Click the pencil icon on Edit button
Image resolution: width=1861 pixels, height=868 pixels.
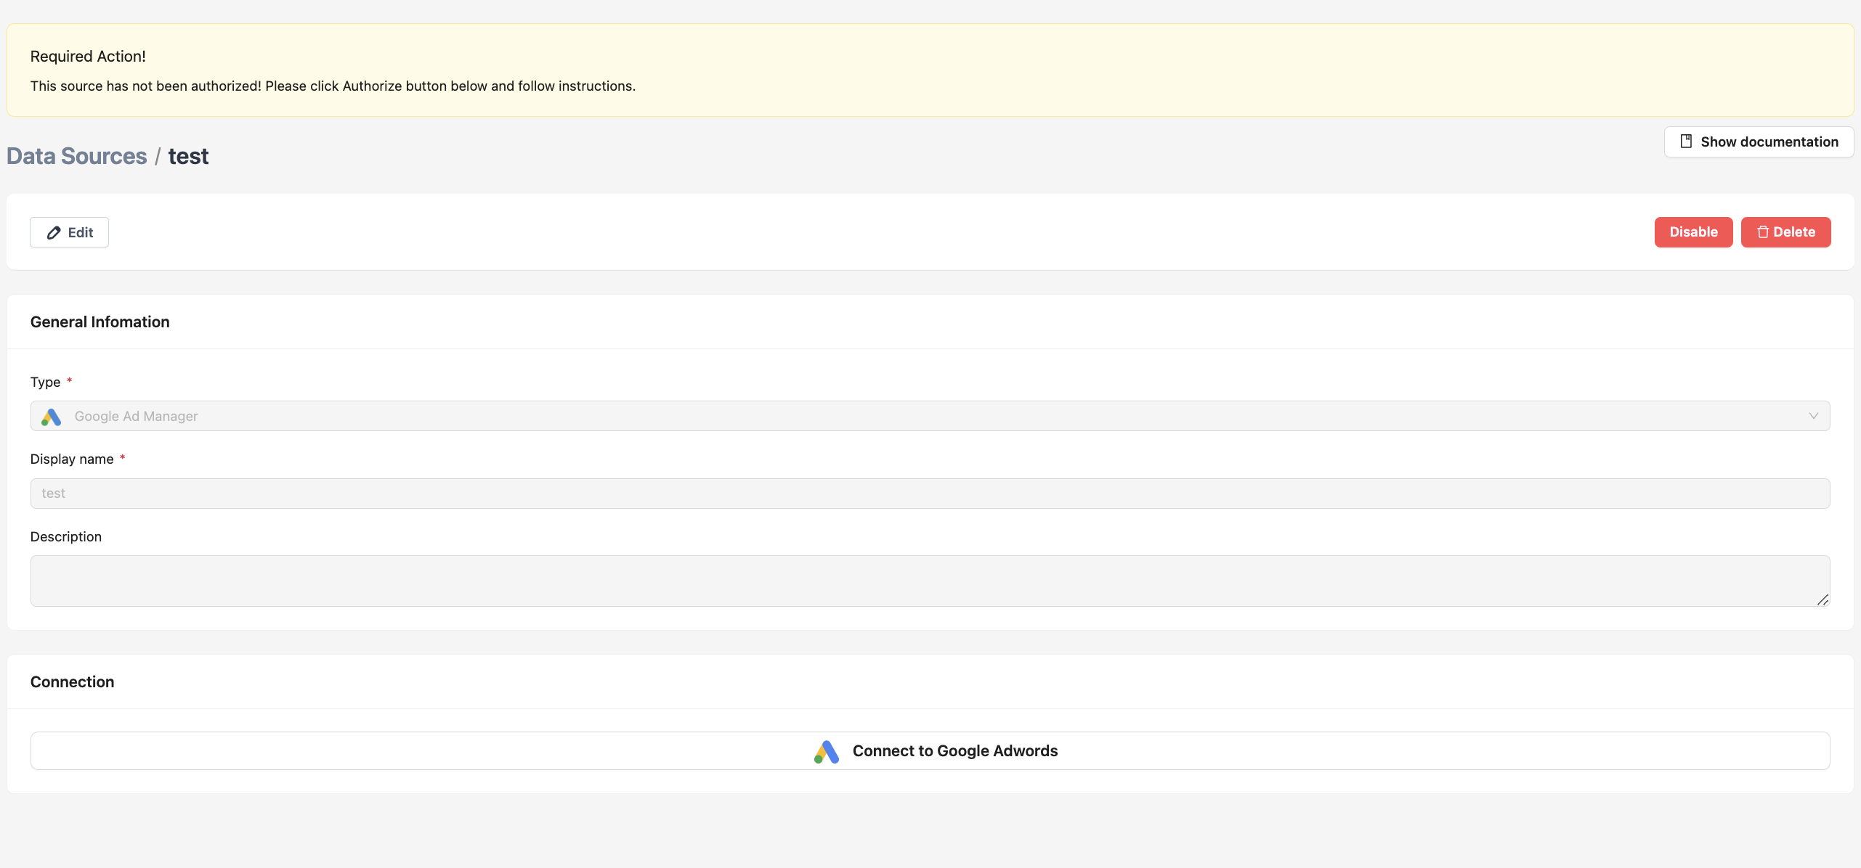click(54, 233)
